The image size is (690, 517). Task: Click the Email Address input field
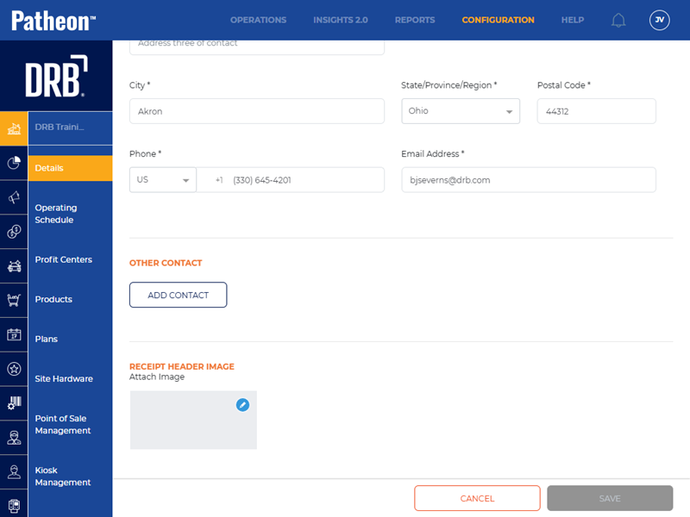[x=528, y=180]
